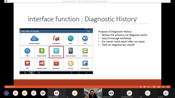
Task: Select L avatar between AL and HK
Action: (34, 93)
